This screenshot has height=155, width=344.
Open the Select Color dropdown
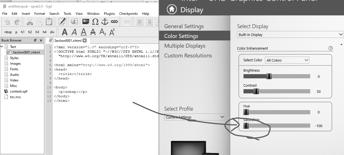click(287, 60)
